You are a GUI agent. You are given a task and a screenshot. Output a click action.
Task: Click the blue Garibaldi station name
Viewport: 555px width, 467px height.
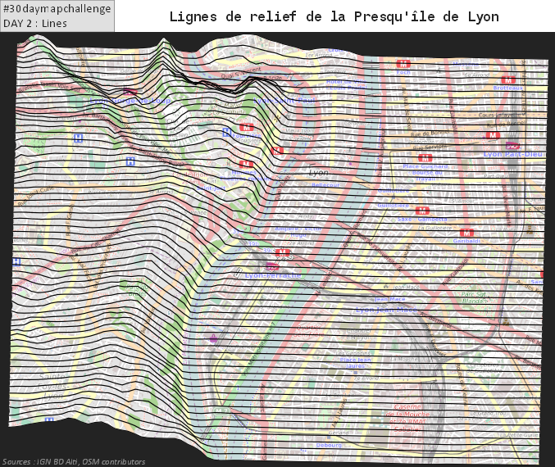pos(466,241)
